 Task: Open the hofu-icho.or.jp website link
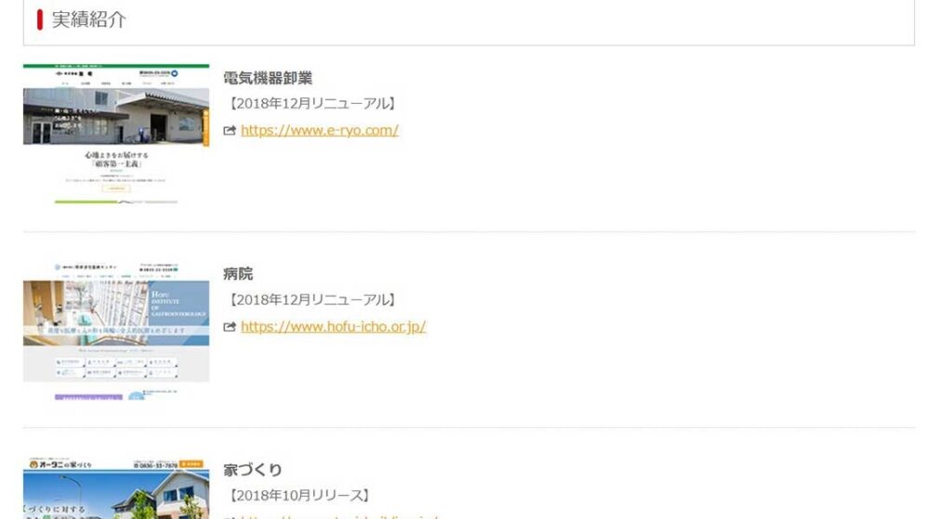(334, 327)
